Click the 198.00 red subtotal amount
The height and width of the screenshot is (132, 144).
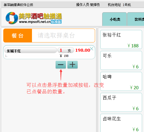[83, 50]
